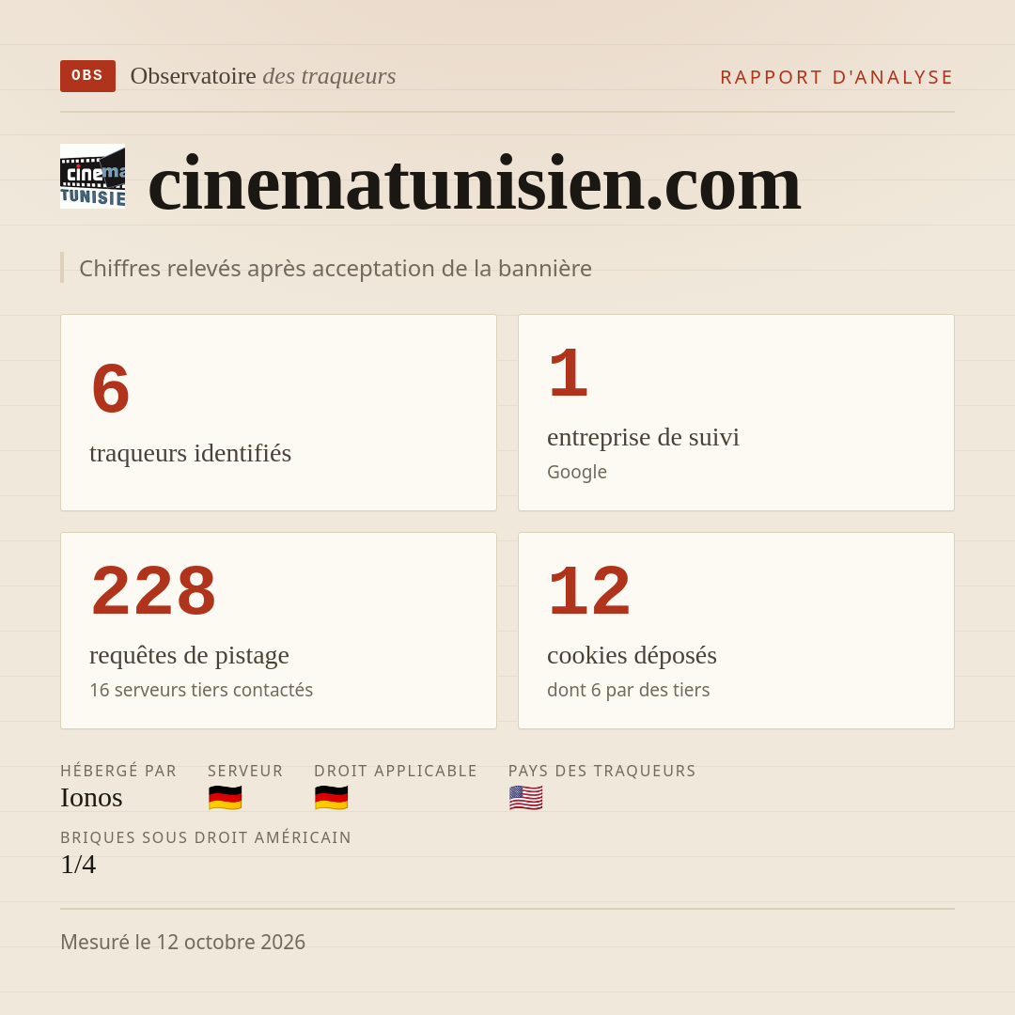The image size is (1015, 1015).
Task: Click the Mesuré le 12 octobre 2026 date
Action: tap(182, 942)
